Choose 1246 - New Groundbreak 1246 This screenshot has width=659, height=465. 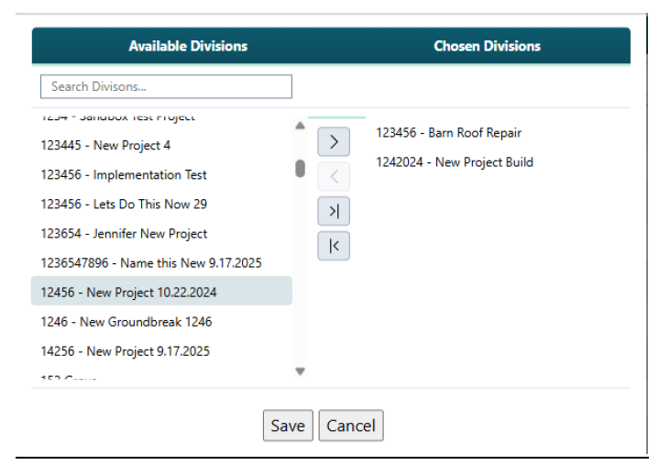coord(126,321)
